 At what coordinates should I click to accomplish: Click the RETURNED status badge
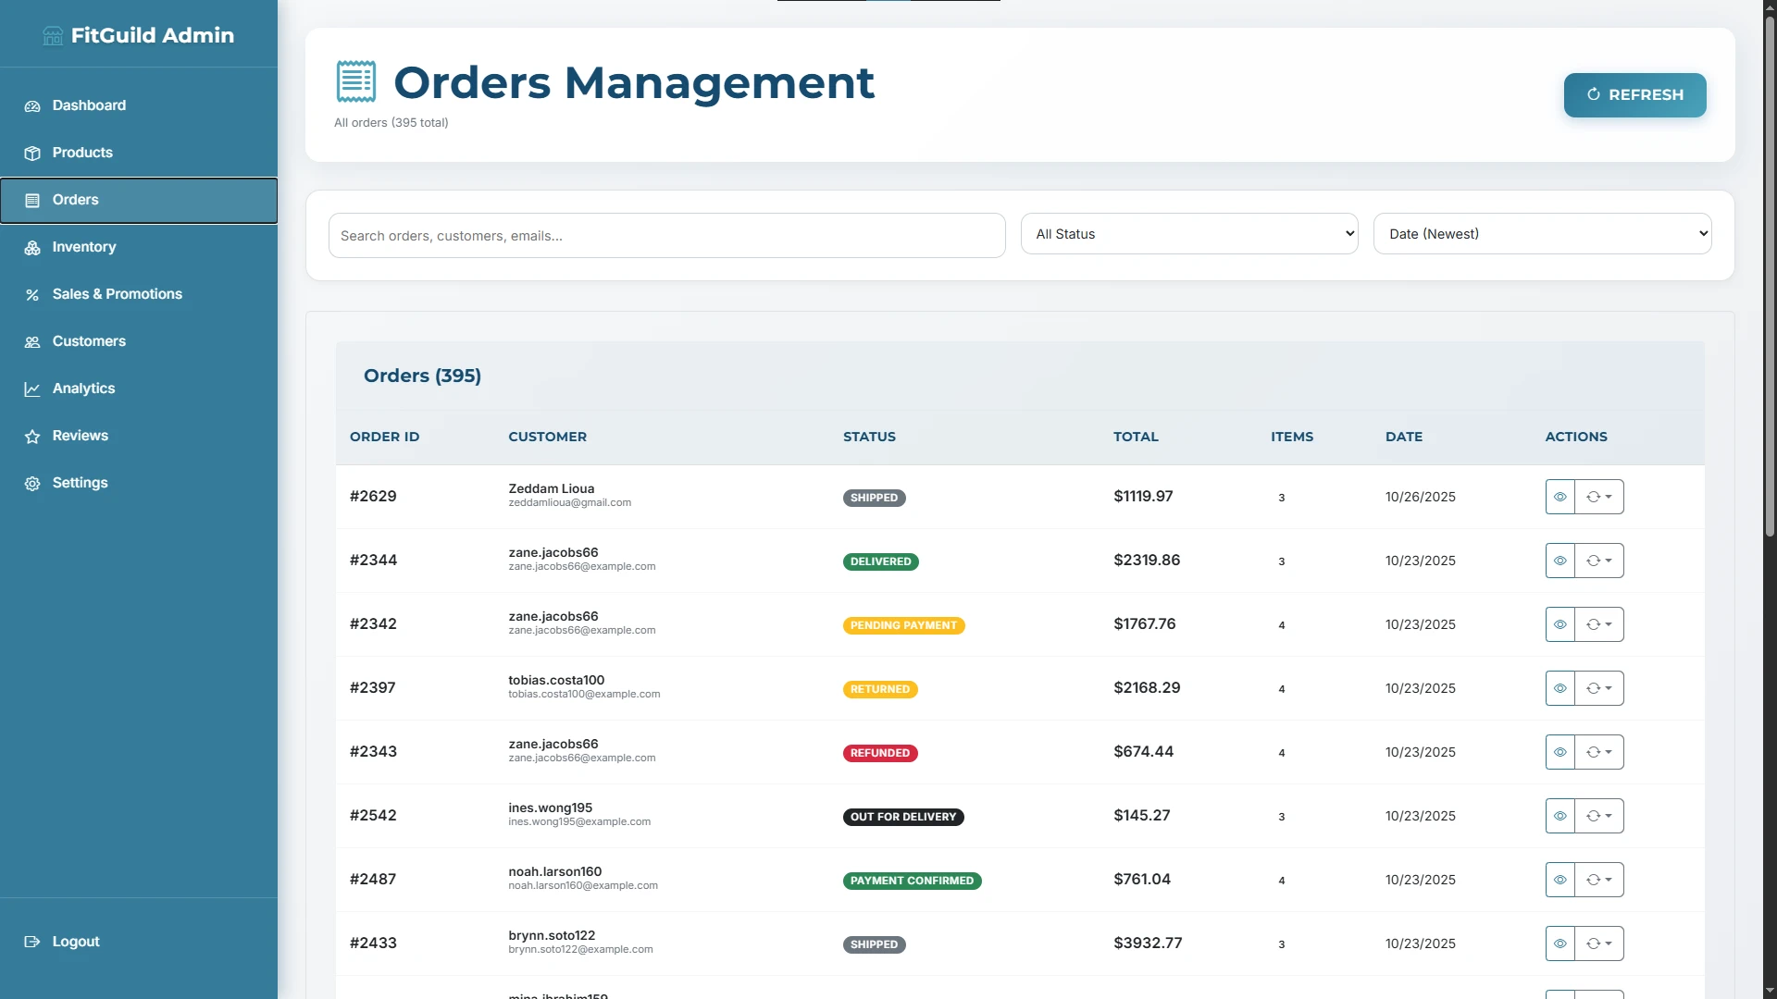point(879,689)
